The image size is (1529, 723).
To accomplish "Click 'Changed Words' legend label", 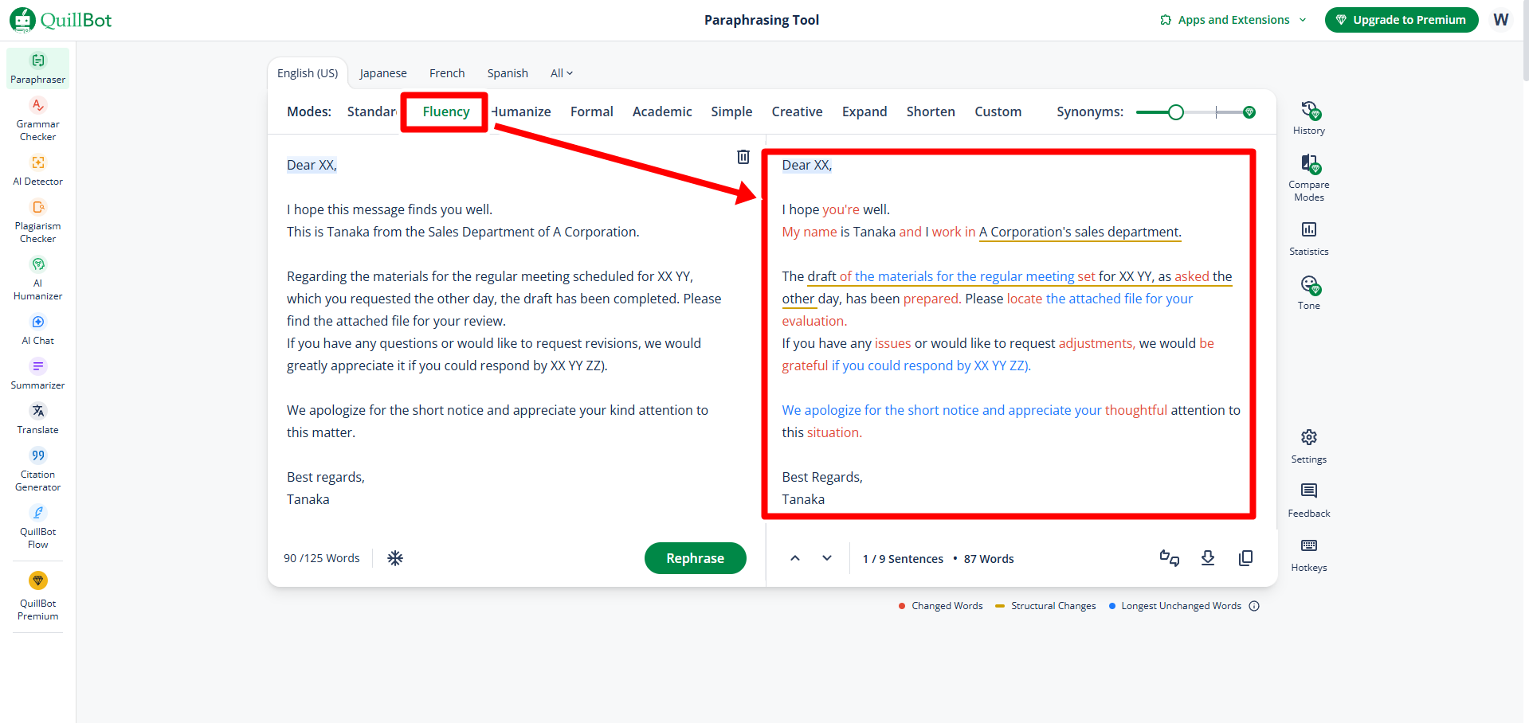I will point(947,606).
